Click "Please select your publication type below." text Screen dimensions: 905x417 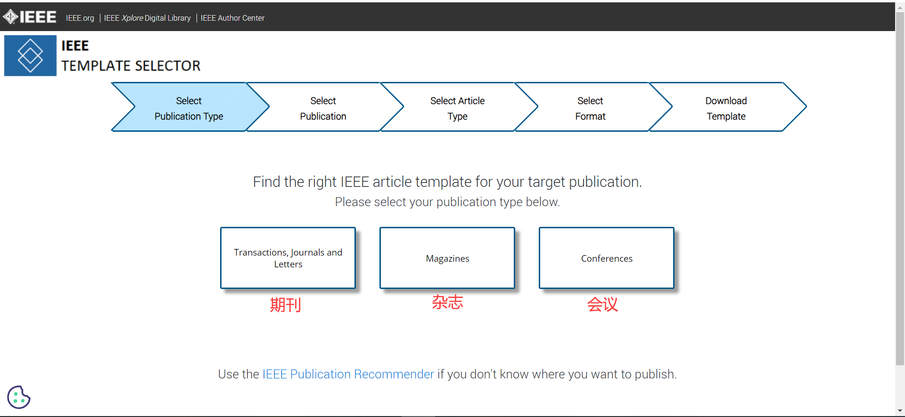tap(447, 202)
